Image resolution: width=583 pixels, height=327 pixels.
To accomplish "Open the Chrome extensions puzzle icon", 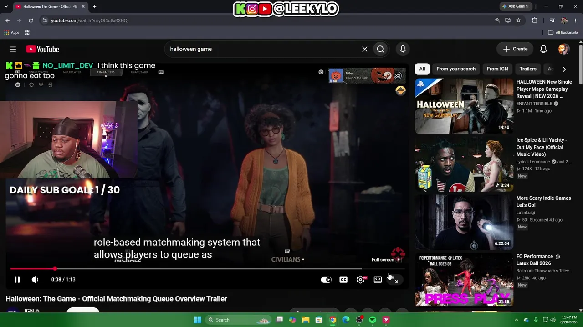I will pos(535,20).
